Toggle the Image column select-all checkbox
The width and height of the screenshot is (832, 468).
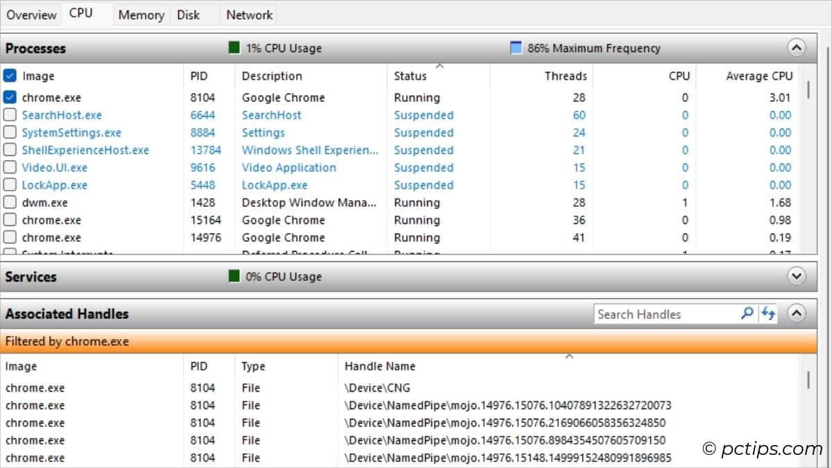click(x=9, y=76)
